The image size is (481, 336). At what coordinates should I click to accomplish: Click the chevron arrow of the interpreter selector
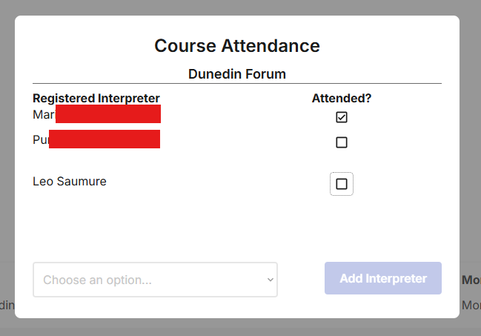point(271,280)
